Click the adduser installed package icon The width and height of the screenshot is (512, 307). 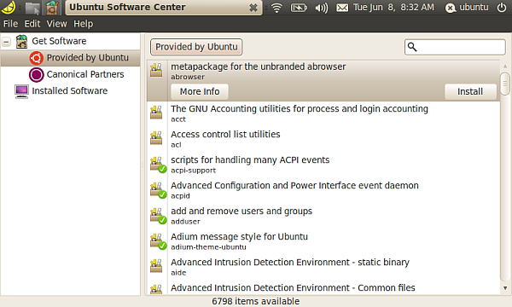tap(159, 216)
